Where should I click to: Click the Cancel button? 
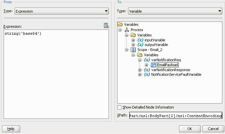coord(213,129)
